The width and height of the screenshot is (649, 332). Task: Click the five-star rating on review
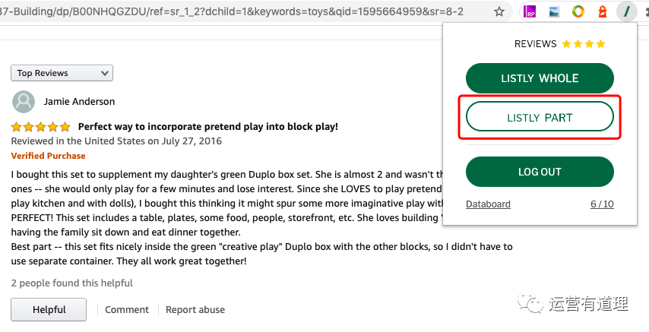(41, 127)
